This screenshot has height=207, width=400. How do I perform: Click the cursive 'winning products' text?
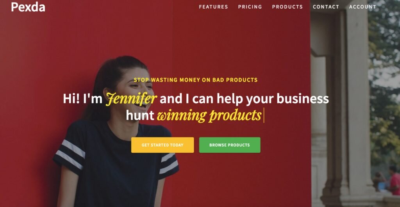[x=209, y=115]
